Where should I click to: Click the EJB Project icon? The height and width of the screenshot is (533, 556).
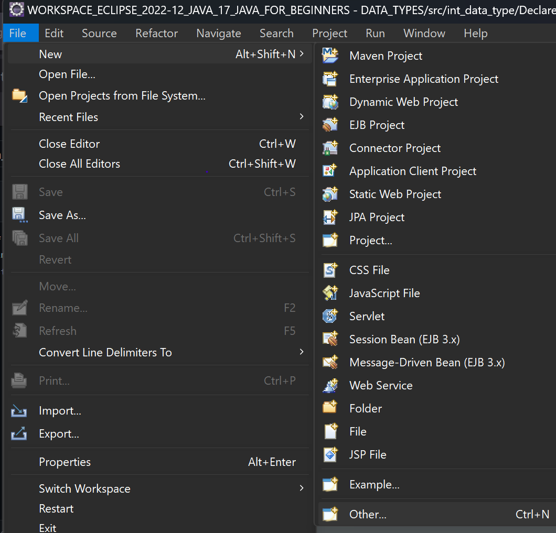click(330, 125)
